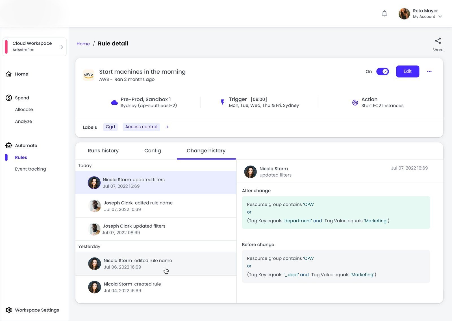Select Joseph Clark edited rule name entry
This screenshot has height=321, width=452.
coord(156,206)
